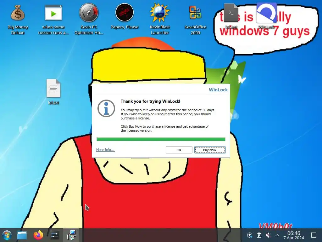The height and width of the screenshot is (242, 322).
Task: Open the system settings taskbar icon
Action: click(54, 235)
